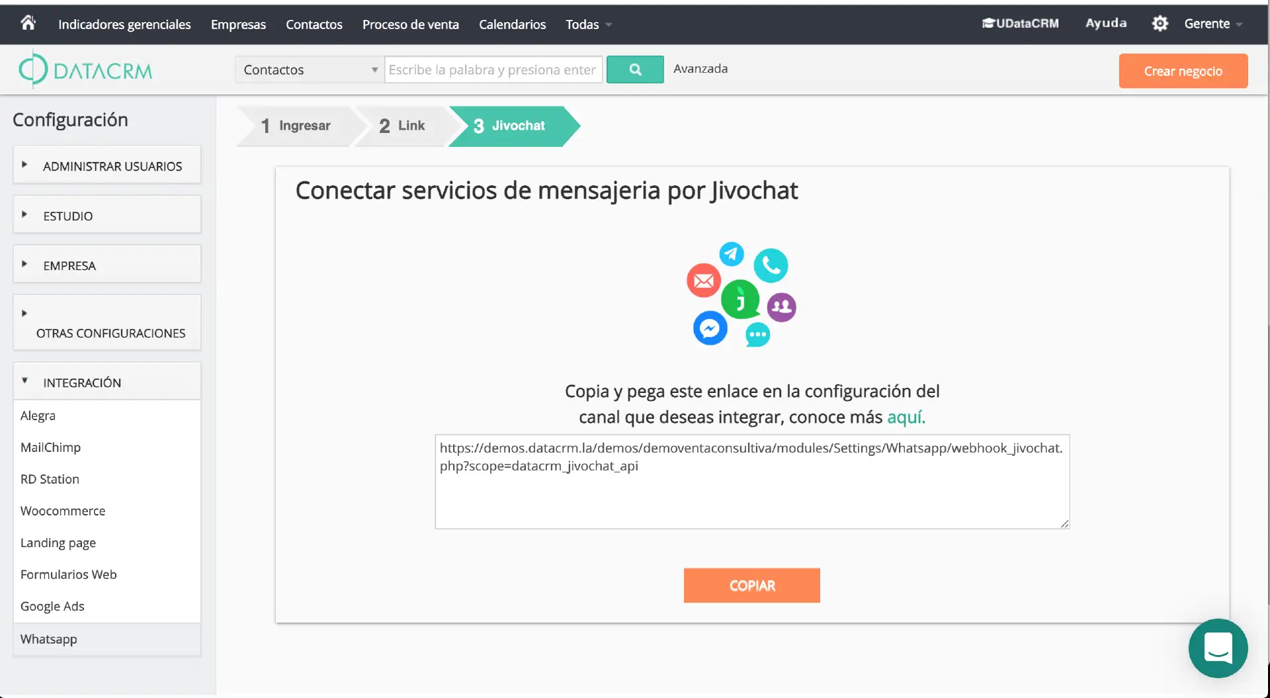1270x698 pixels.
Task: Open the Todas menu dropdown
Action: click(x=589, y=24)
